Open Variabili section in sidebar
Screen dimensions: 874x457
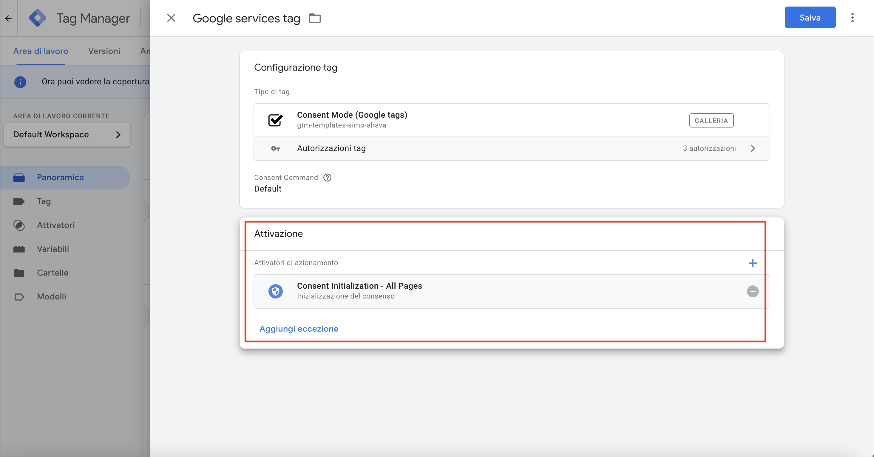click(x=53, y=249)
